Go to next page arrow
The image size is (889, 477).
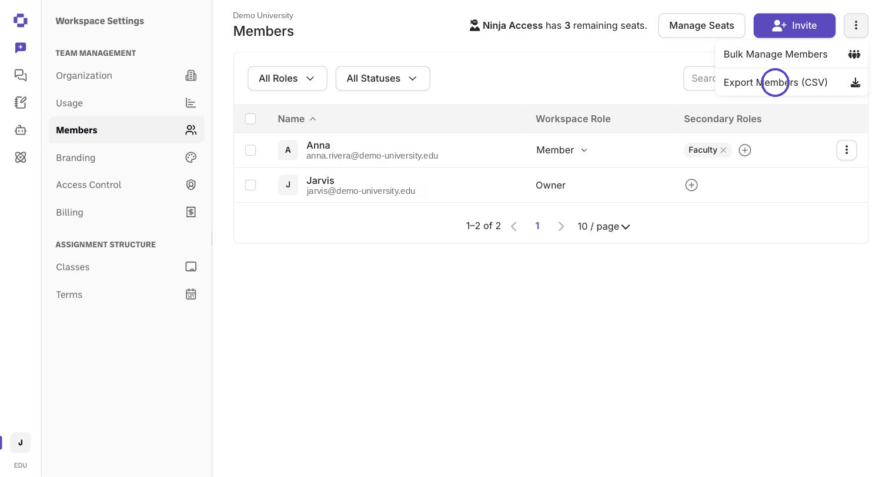coord(561,227)
